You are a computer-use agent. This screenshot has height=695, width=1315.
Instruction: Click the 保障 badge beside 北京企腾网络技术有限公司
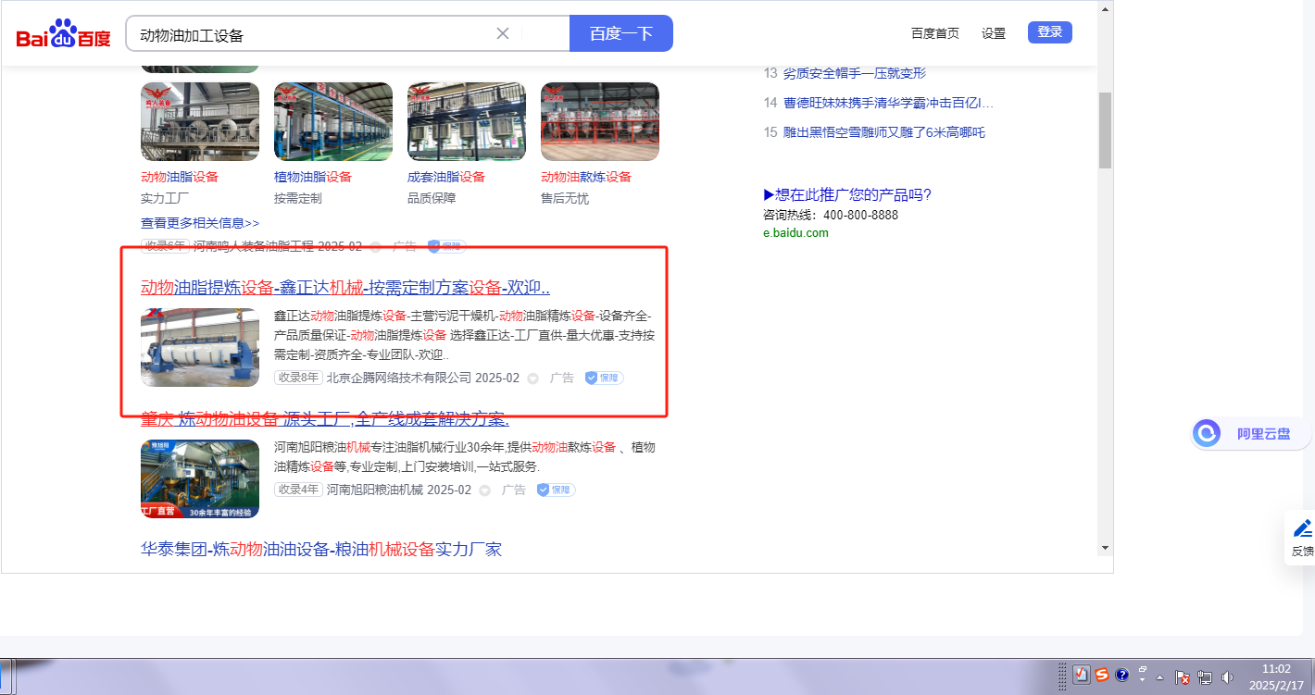(x=604, y=378)
